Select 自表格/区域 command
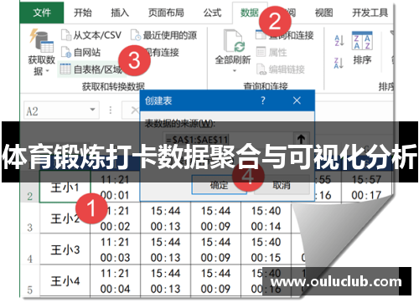Image resolution: width=419 pixels, height=303 pixels. pyautogui.click(x=91, y=69)
